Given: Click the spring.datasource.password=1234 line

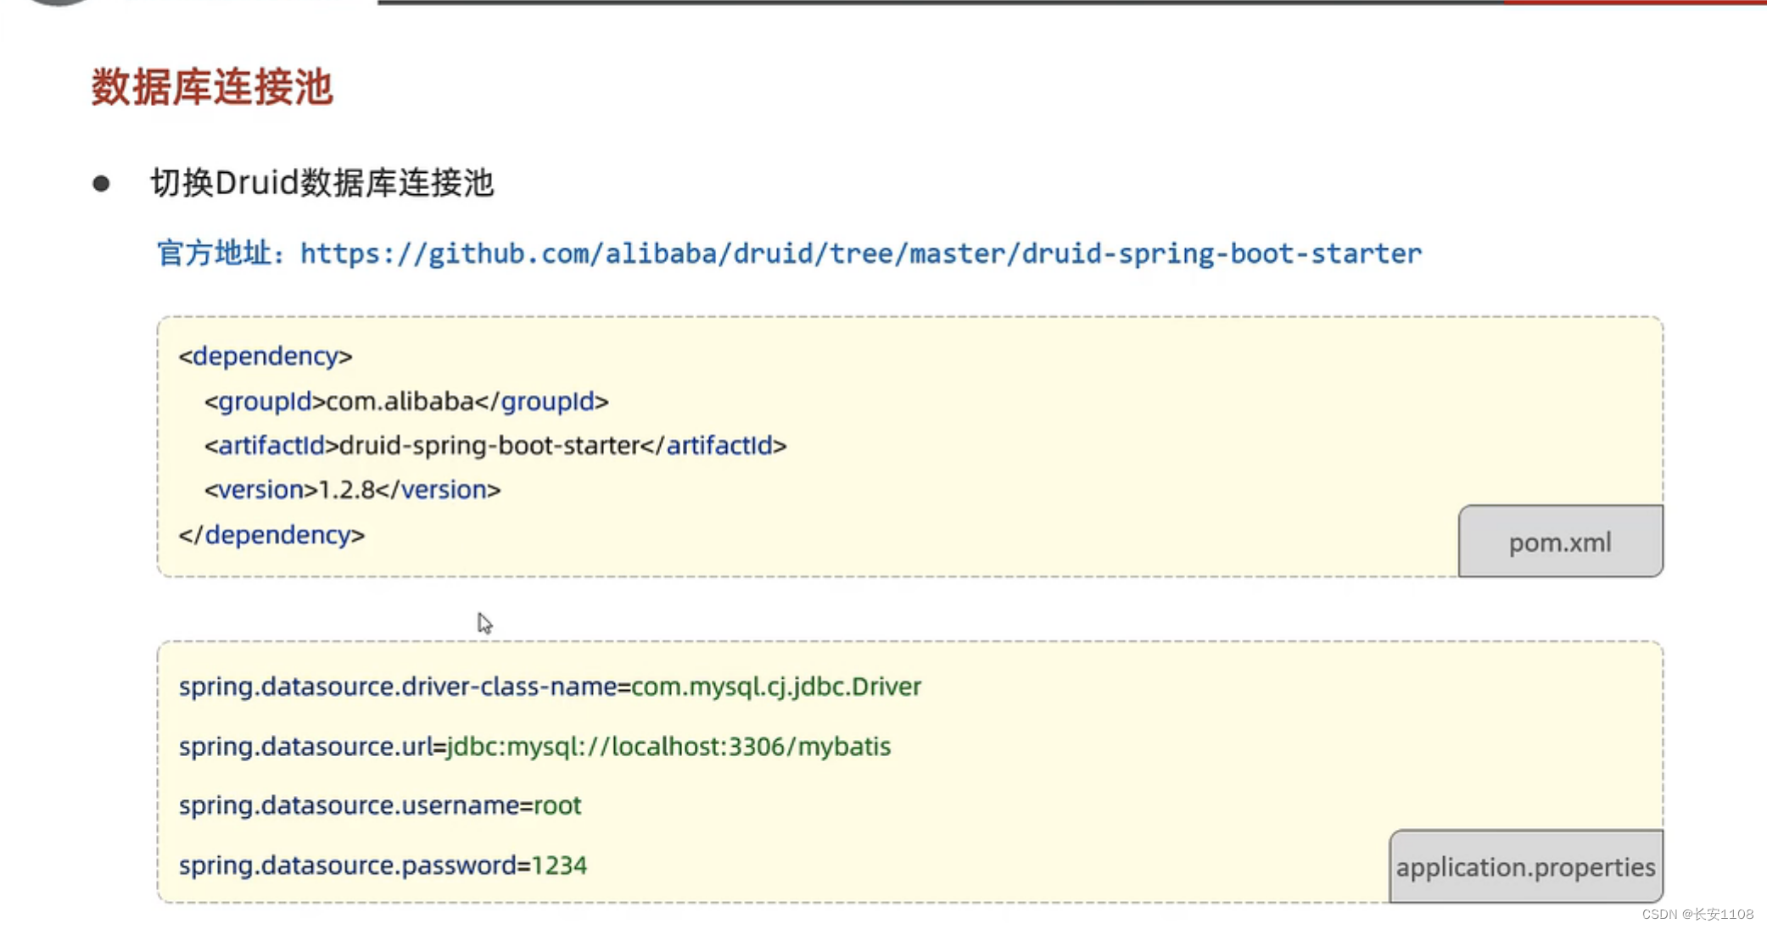Looking at the screenshot, I should tap(383, 865).
